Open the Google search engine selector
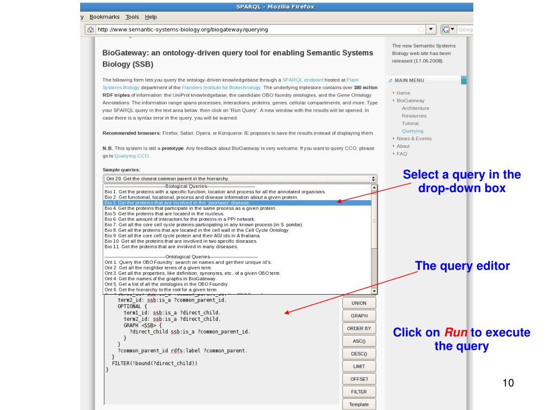 coord(448,30)
